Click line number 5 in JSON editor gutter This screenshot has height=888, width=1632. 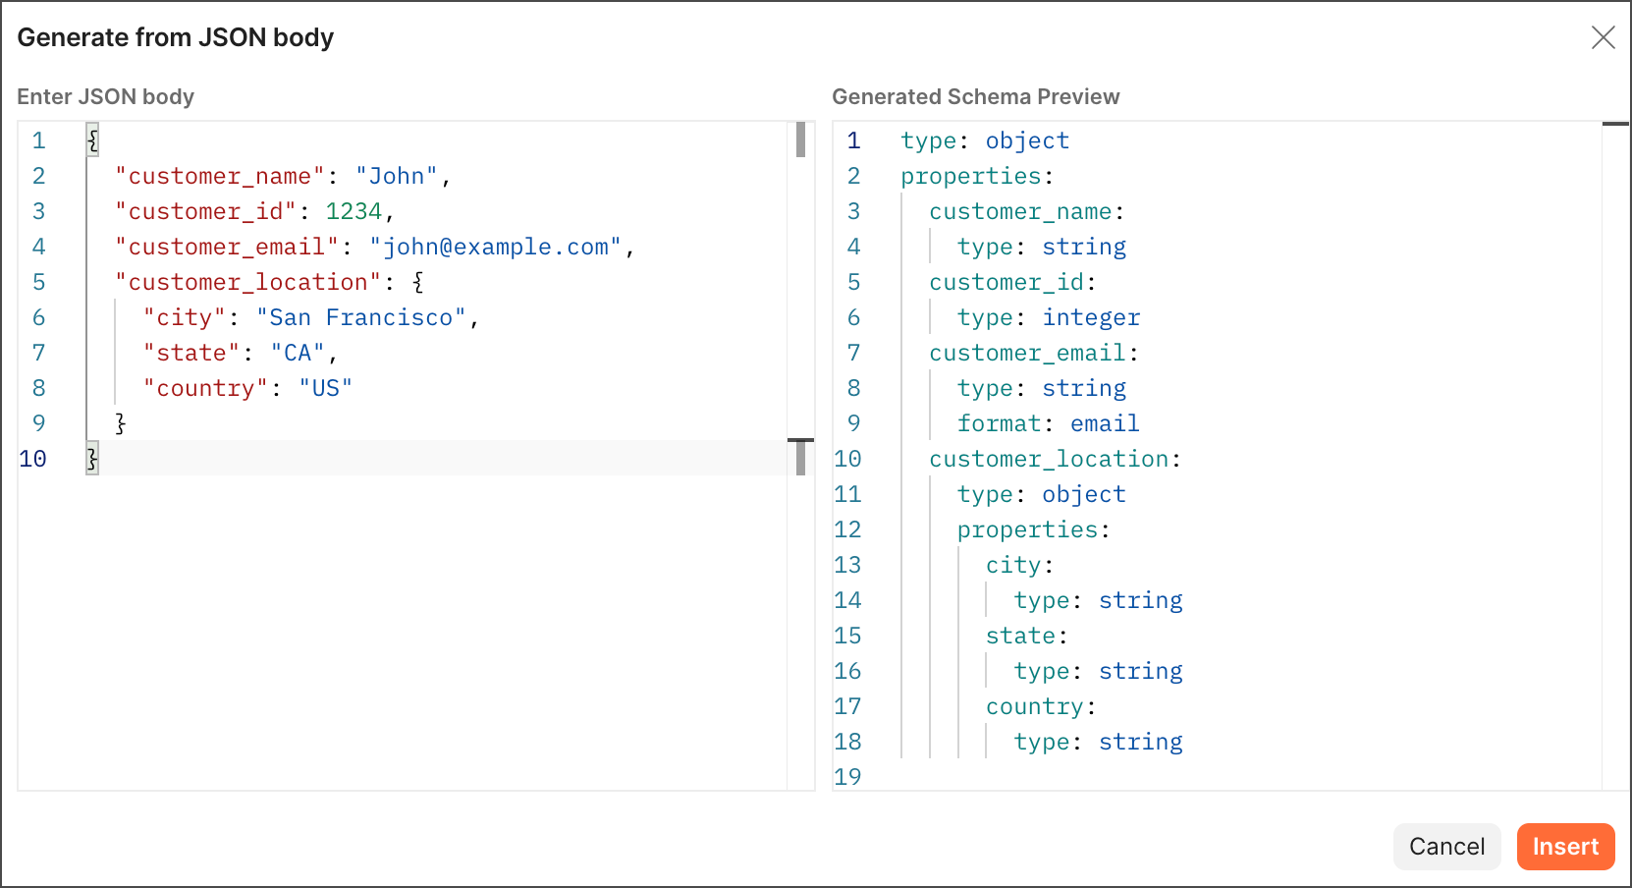point(39,283)
